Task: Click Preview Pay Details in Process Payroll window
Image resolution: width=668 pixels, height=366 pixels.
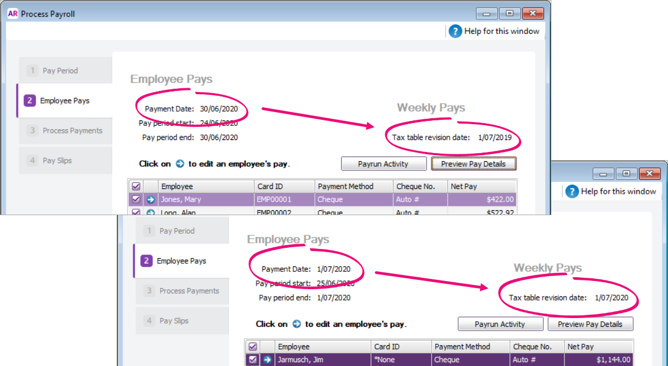Action: pos(473,164)
